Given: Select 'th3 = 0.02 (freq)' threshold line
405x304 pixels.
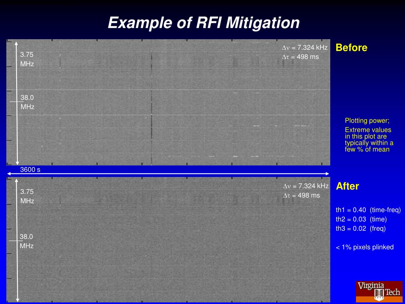Looking at the screenshot, I should click(x=361, y=229).
